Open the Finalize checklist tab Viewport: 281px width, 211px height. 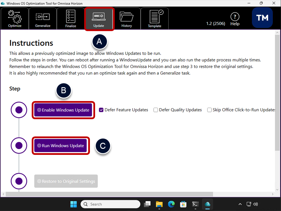tap(71, 18)
